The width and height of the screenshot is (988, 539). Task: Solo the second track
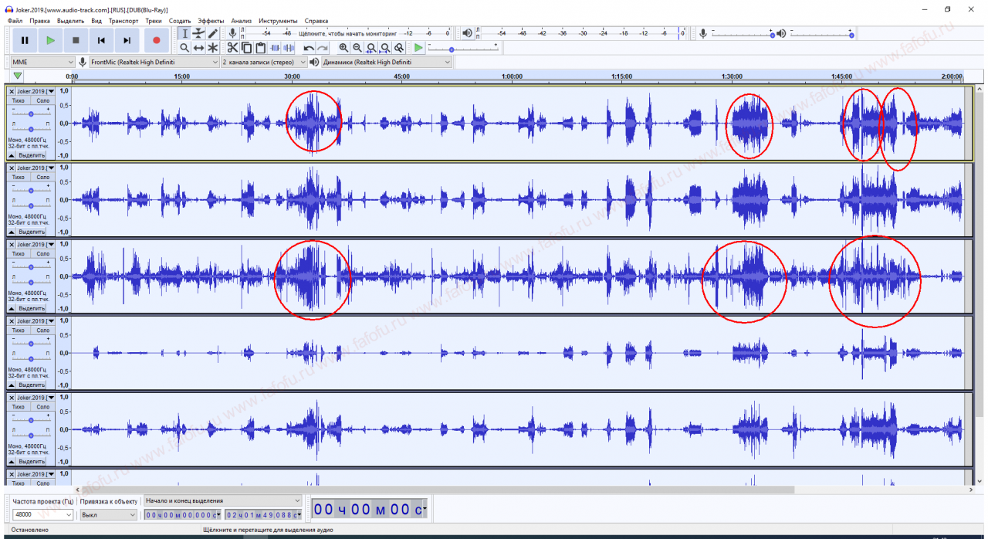coord(42,177)
